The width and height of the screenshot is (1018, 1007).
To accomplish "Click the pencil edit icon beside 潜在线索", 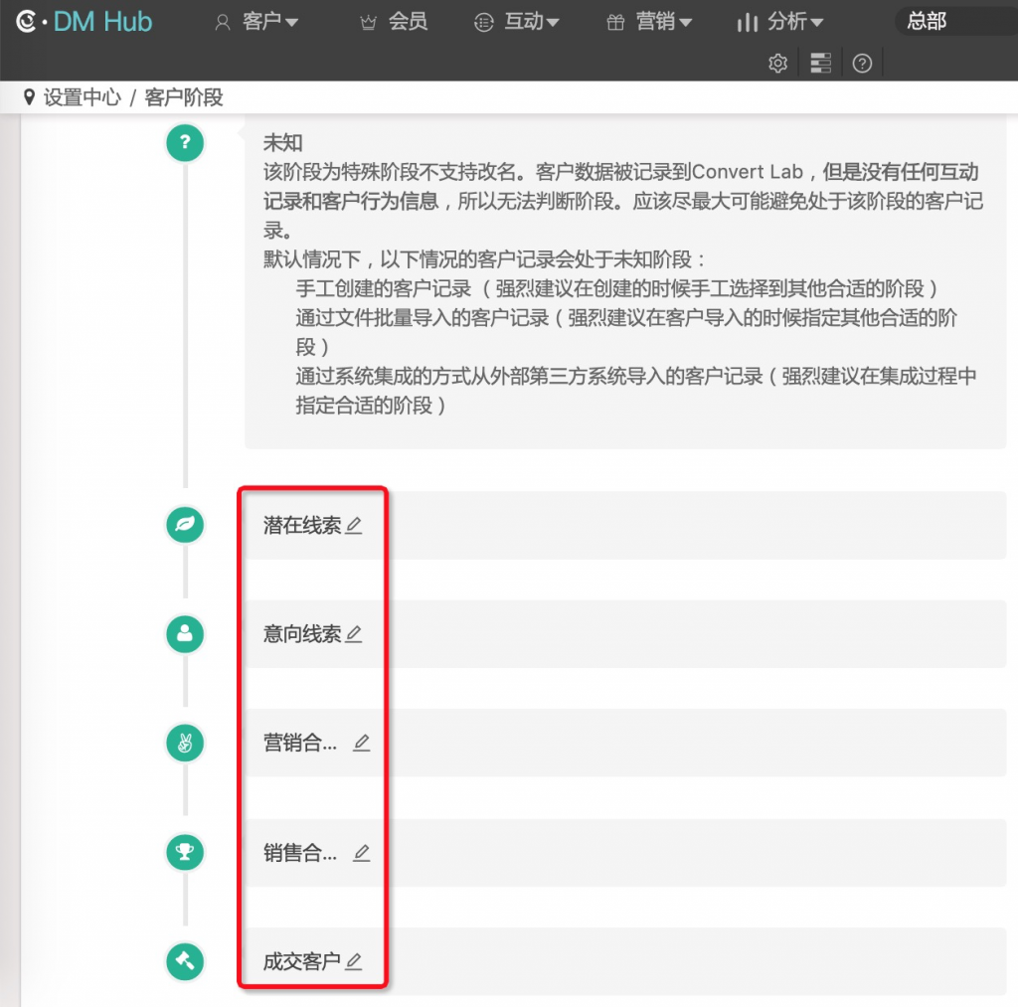I will coord(354,526).
